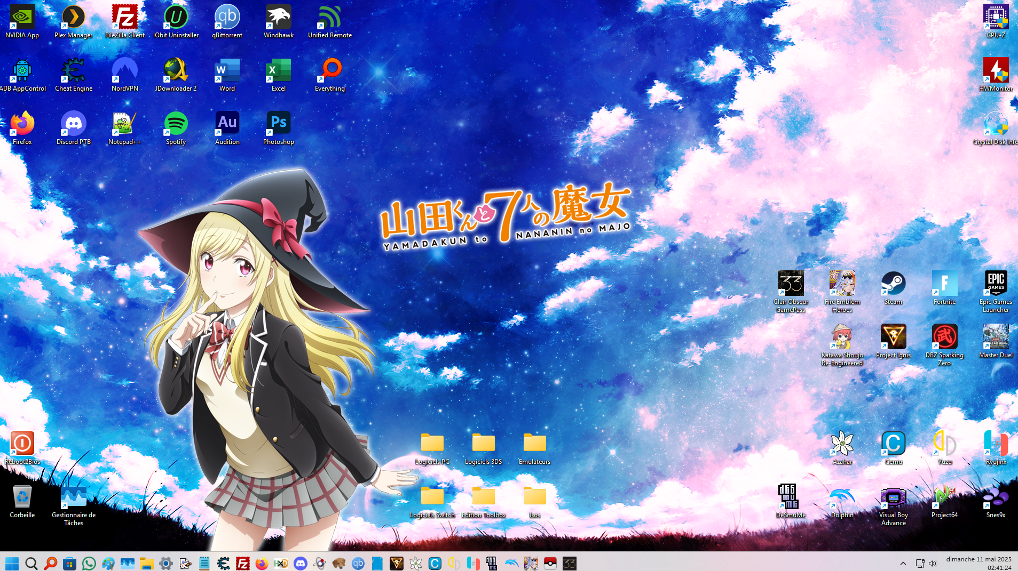1018x571 pixels.
Task: Click the Cheat Engine desktop icon
Action: tap(74, 75)
